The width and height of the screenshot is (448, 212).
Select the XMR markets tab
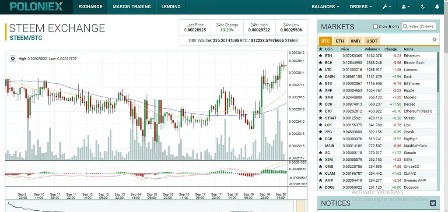point(355,41)
